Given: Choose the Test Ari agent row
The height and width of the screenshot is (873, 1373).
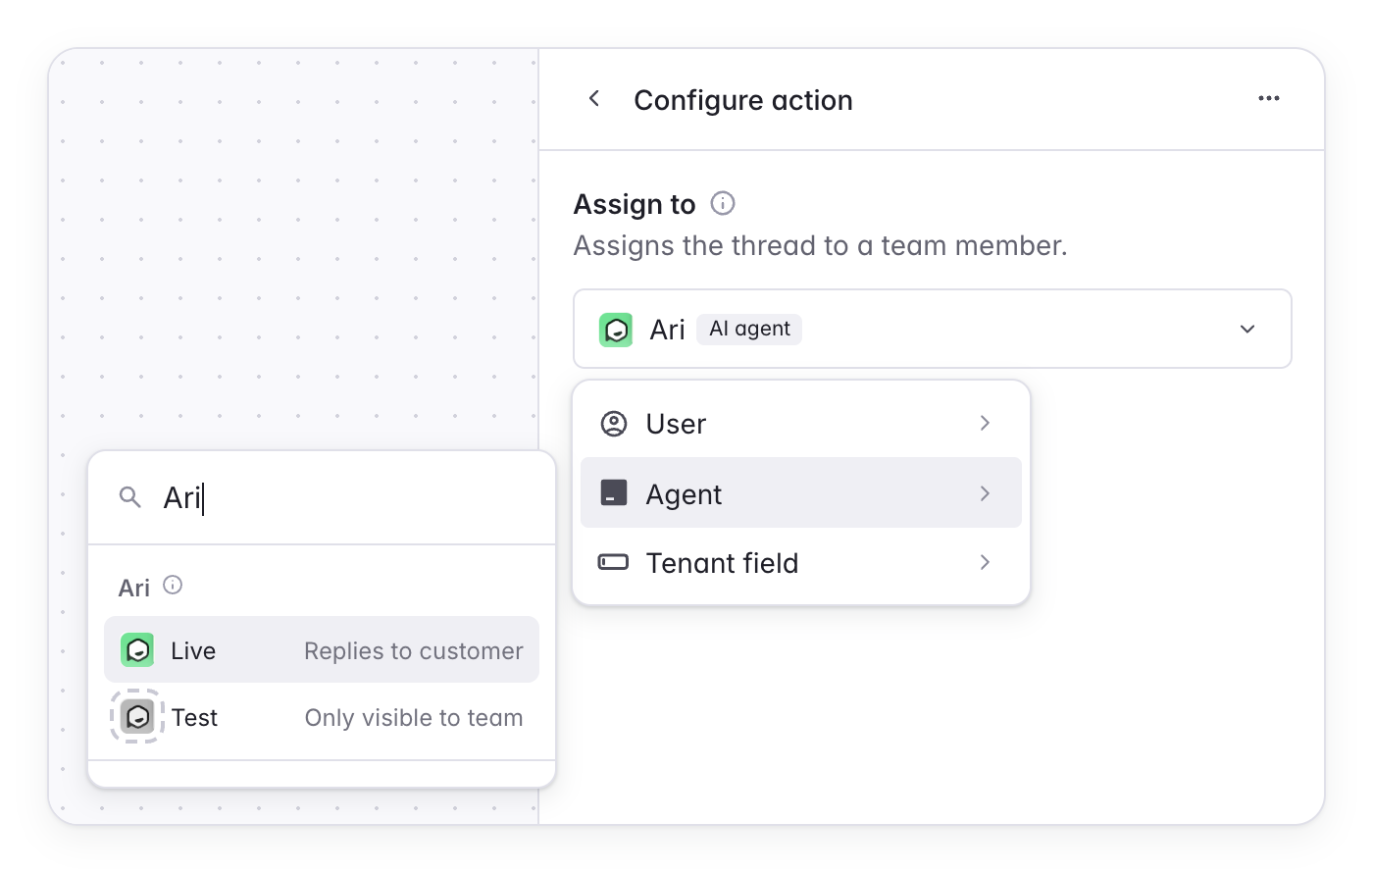Looking at the screenshot, I should [x=322, y=717].
